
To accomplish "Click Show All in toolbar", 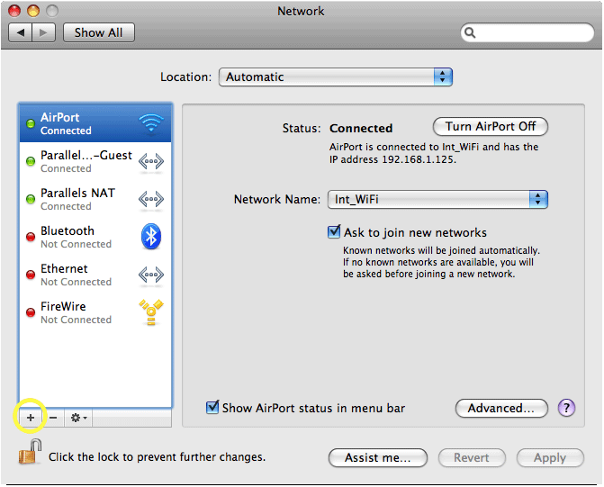I will (98, 32).
